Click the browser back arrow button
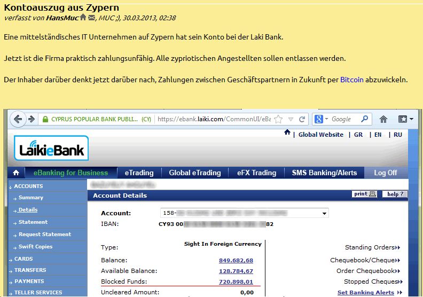 18,119
